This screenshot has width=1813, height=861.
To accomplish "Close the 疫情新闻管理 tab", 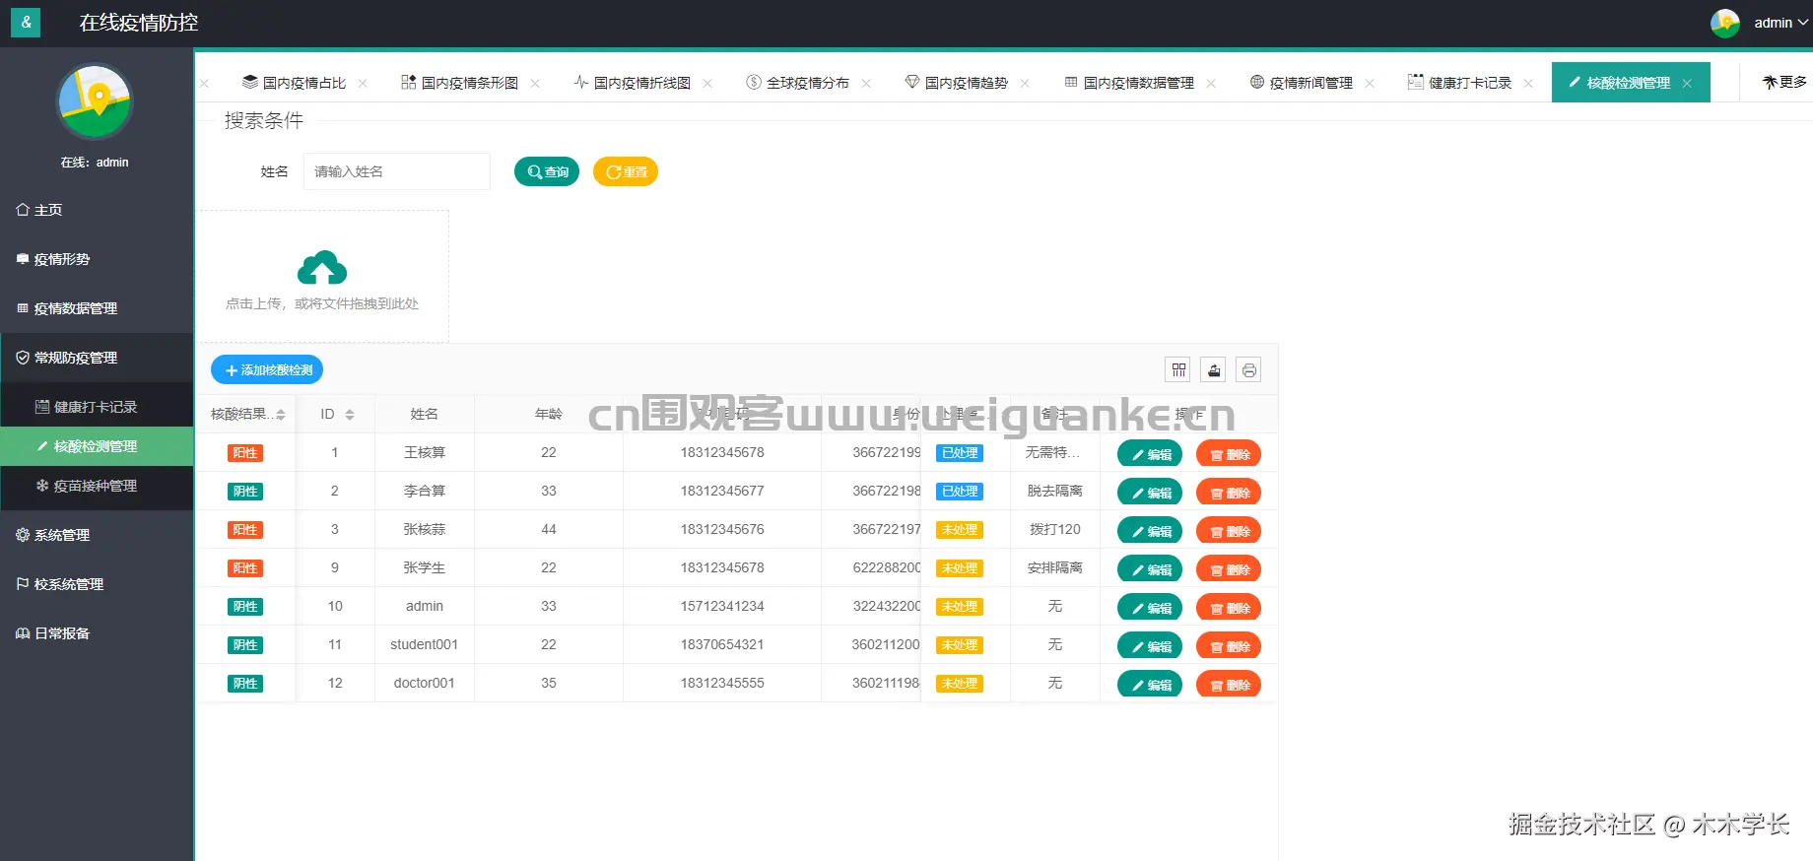I will point(1370,84).
